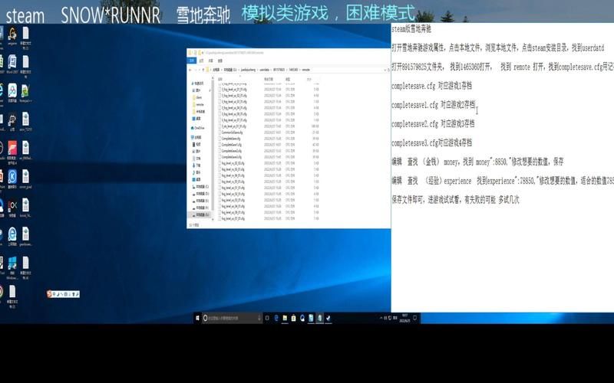Click the line starting '打开雪地奔驰游戏属性'

click(x=497, y=47)
